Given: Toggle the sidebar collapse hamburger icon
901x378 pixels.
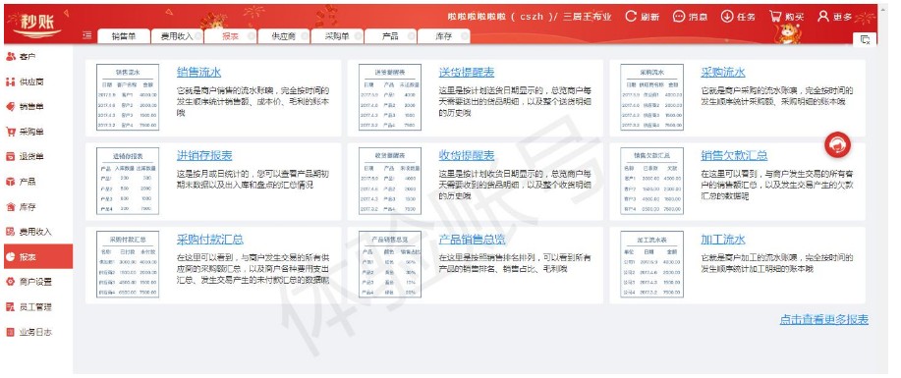Looking at the screenshot, I should 87,35.
